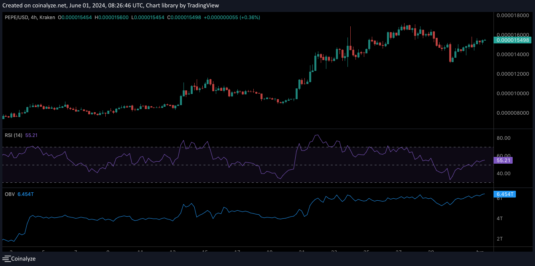Select the PEPE/USD, 4h, Kraken symbol legend
Viewport: 535px width, 266px height.
click(x=30, y=18)
